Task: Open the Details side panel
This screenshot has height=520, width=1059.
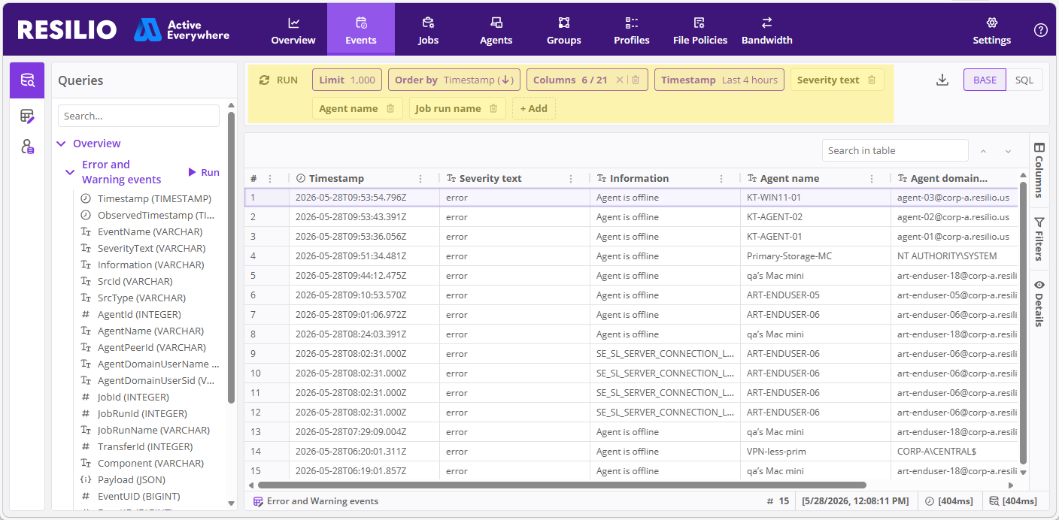Action: pos(1039,304)
